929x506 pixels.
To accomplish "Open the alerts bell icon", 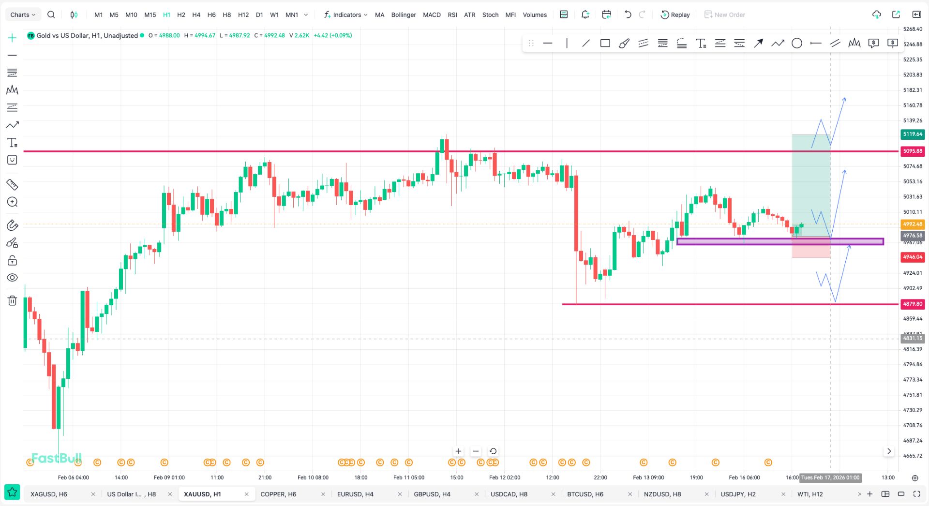I will coord(585,15).
